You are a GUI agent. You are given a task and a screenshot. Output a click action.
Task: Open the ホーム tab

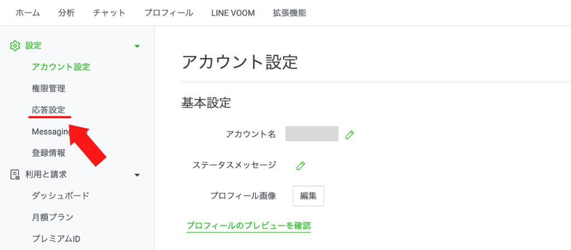28,13
